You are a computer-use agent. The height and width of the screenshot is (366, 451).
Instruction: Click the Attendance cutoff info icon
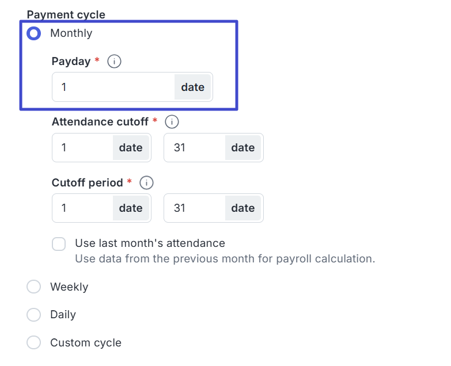[172, 122]
